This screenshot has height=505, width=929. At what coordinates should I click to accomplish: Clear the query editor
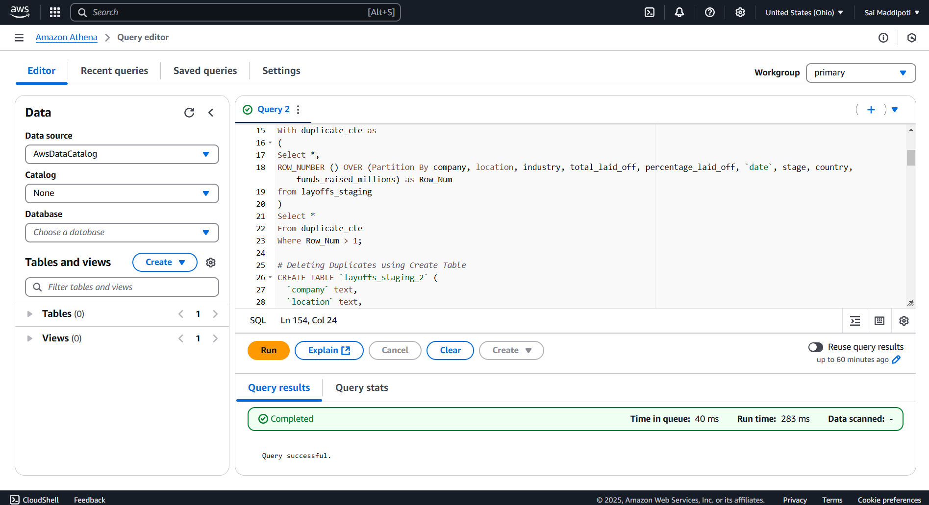pos(450,351)
